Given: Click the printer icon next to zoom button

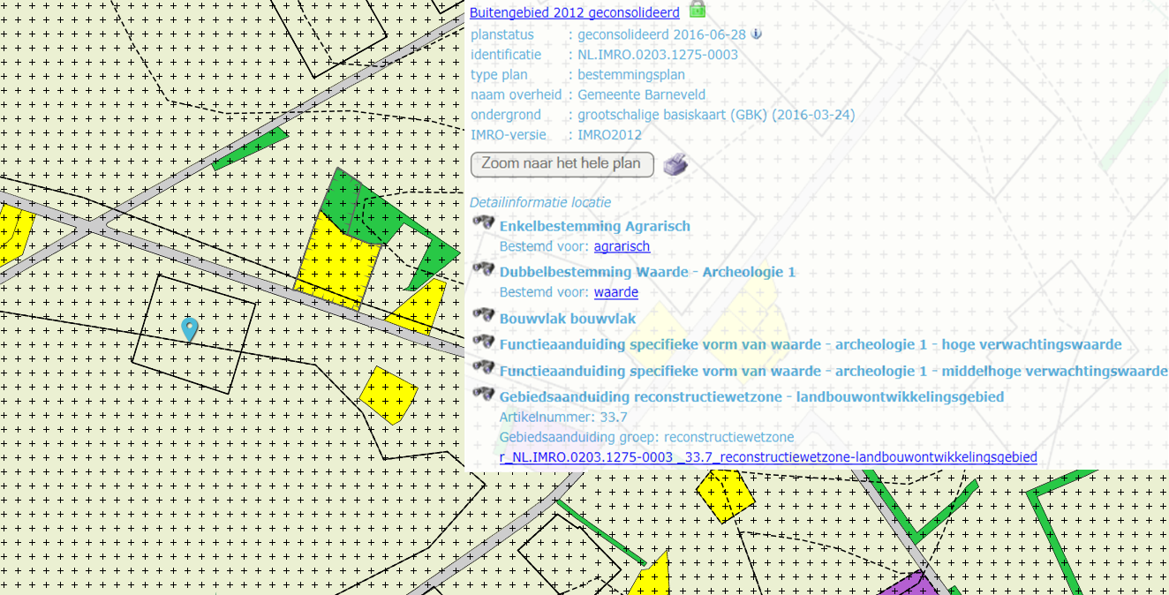Looking at the screenshot, I should pyautogui.click(x=675, y=164).
